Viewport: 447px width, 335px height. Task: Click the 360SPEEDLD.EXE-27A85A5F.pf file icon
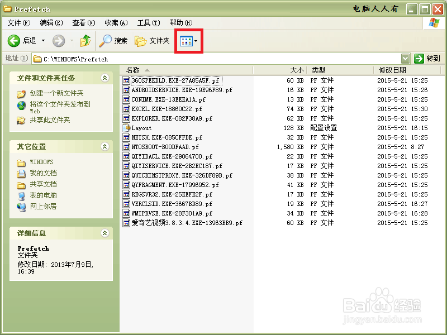pos(126,80)
